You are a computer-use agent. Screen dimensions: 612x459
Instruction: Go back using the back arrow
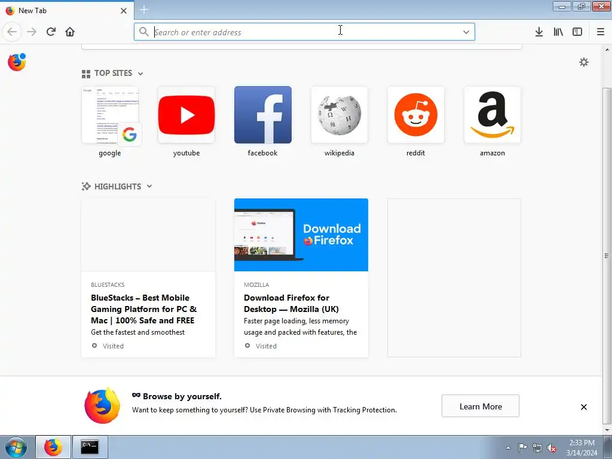pyautogui.click(x=12, y=32)
